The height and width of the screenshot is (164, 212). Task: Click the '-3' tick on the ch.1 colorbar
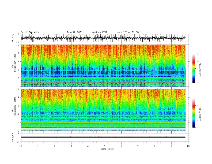pos(197,54)
